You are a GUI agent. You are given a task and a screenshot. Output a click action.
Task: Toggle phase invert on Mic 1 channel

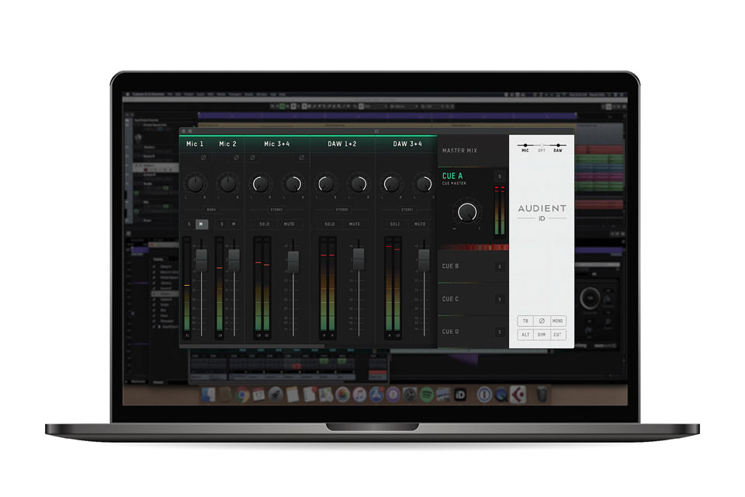coord(203,158)
